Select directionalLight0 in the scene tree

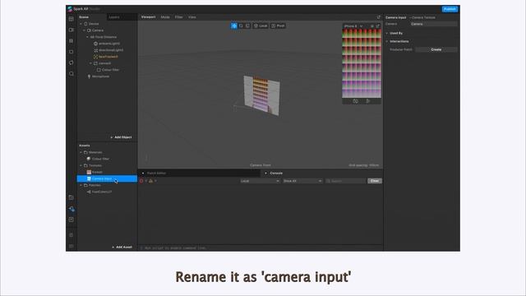tap(108, 50)
